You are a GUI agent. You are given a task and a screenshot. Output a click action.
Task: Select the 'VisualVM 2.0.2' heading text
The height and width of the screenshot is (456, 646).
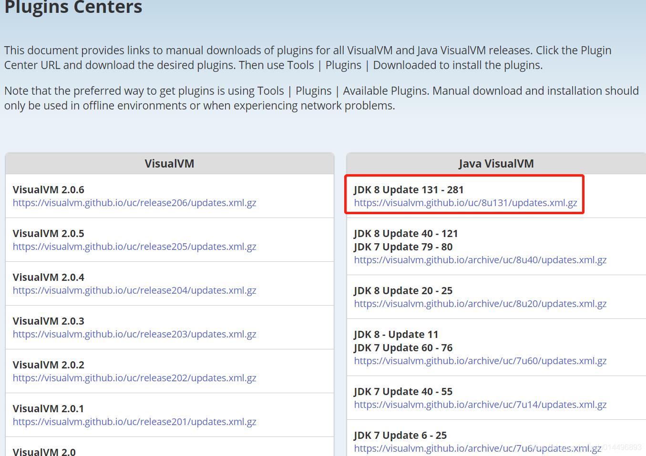pos(49,365)
